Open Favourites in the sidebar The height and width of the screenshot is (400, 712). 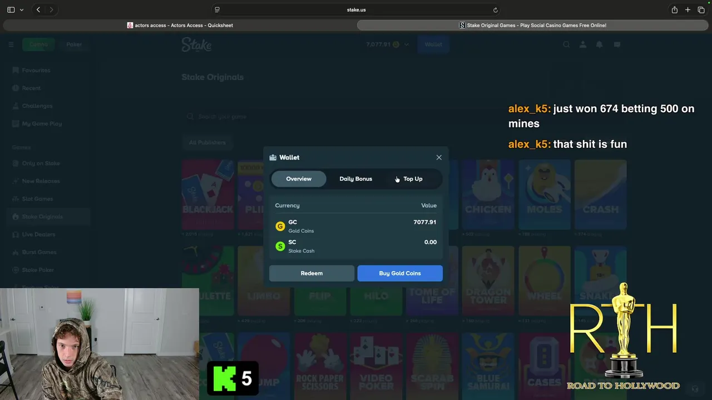click(36, 71)
